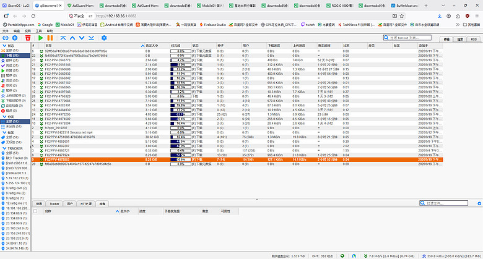This screenshot has width=483, height=259.
Task: Open the 帮助 menu
Action: pyautogui.click(x=50, y=31)
